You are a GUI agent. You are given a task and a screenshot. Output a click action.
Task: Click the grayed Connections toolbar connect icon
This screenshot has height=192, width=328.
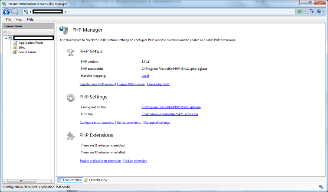[6, 32]
